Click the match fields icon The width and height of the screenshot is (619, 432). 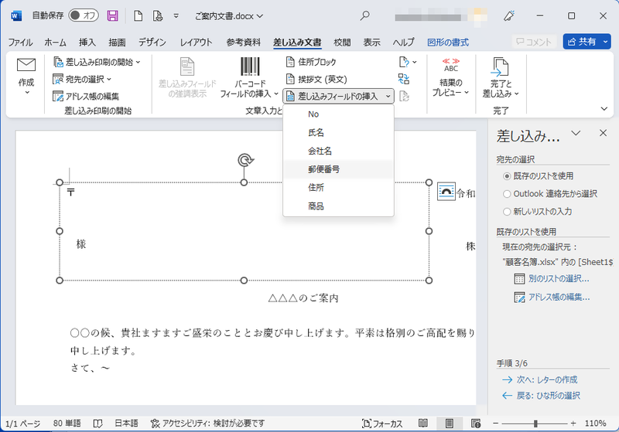[403, 80]
